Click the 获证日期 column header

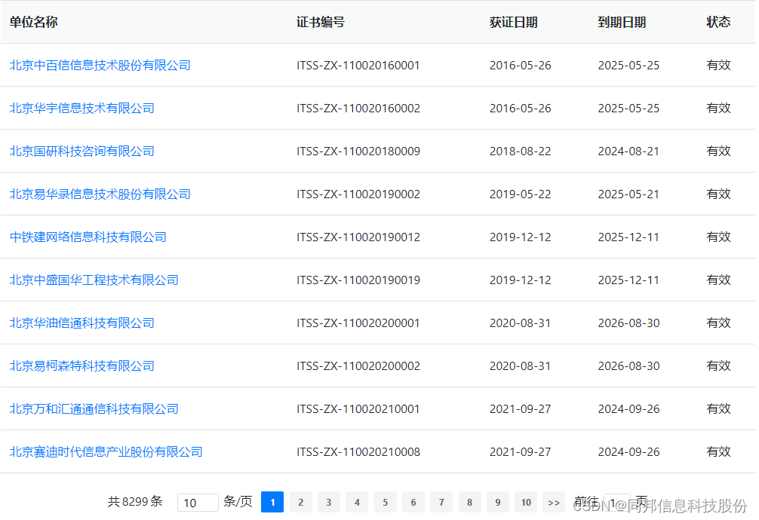[513, 23]
